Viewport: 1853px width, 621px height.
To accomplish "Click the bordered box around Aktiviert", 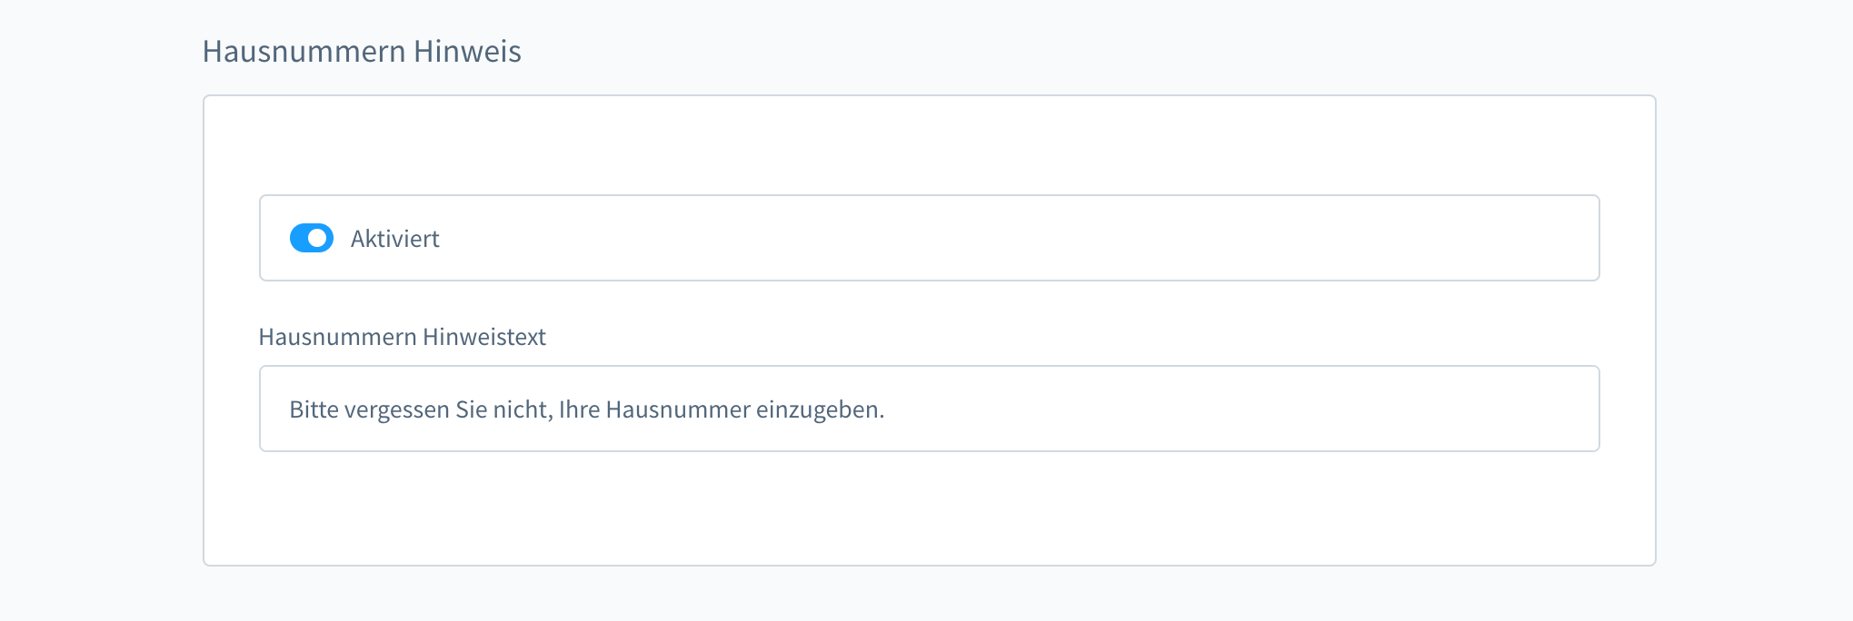I will coord(1272,238).
